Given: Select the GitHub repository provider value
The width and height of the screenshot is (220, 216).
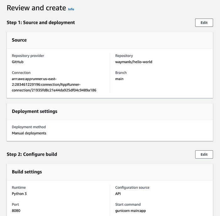Looking at the screenshot, I should 18,62.
